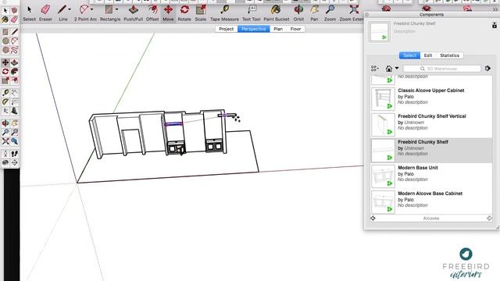
Task: Open the Statistics tab in Components panel
Action: coord(450,55)
